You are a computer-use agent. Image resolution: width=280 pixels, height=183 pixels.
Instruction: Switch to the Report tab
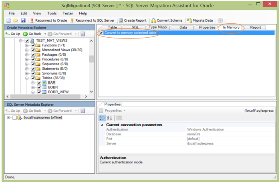click(256, 27)
